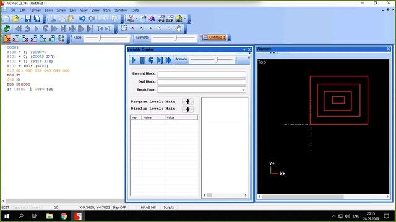
Task: Click the Program Level up arrow button
Action: (187, 101)
